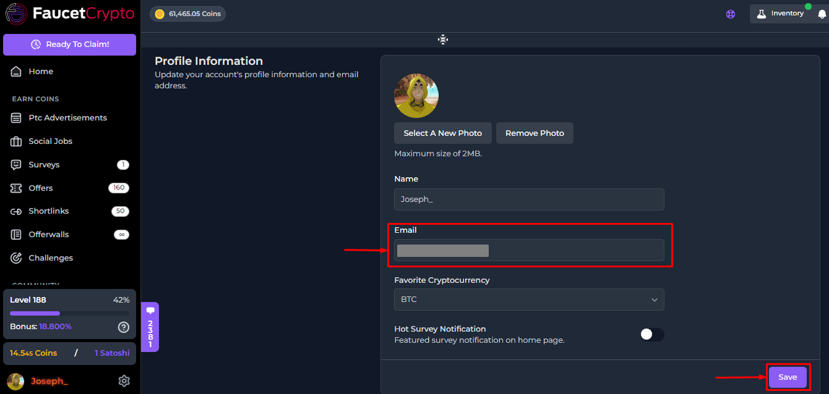Click the Bonus 18.800% value
Screen dimensions: 829x394
point(55,327)
